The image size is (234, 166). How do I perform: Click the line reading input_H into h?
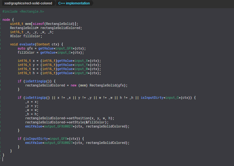coord(59,73)
